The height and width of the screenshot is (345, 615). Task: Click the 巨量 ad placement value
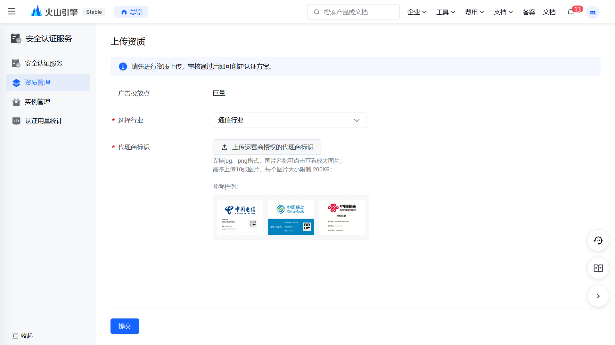[x=219, y=93]
